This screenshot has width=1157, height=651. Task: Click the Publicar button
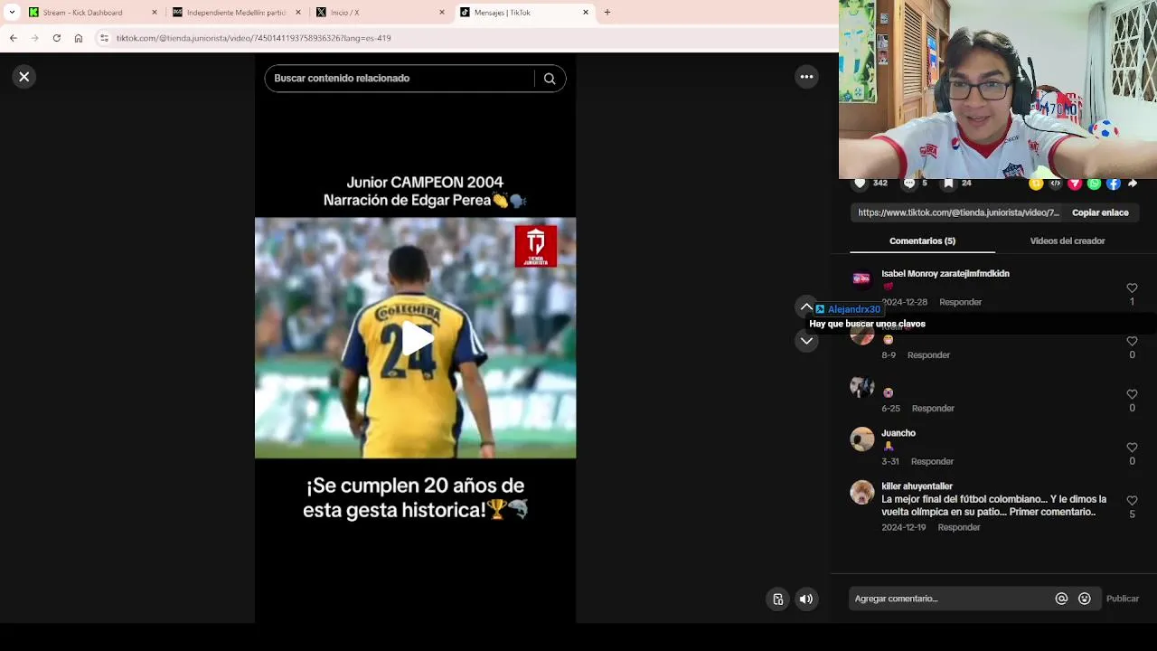coord(1123,599)
